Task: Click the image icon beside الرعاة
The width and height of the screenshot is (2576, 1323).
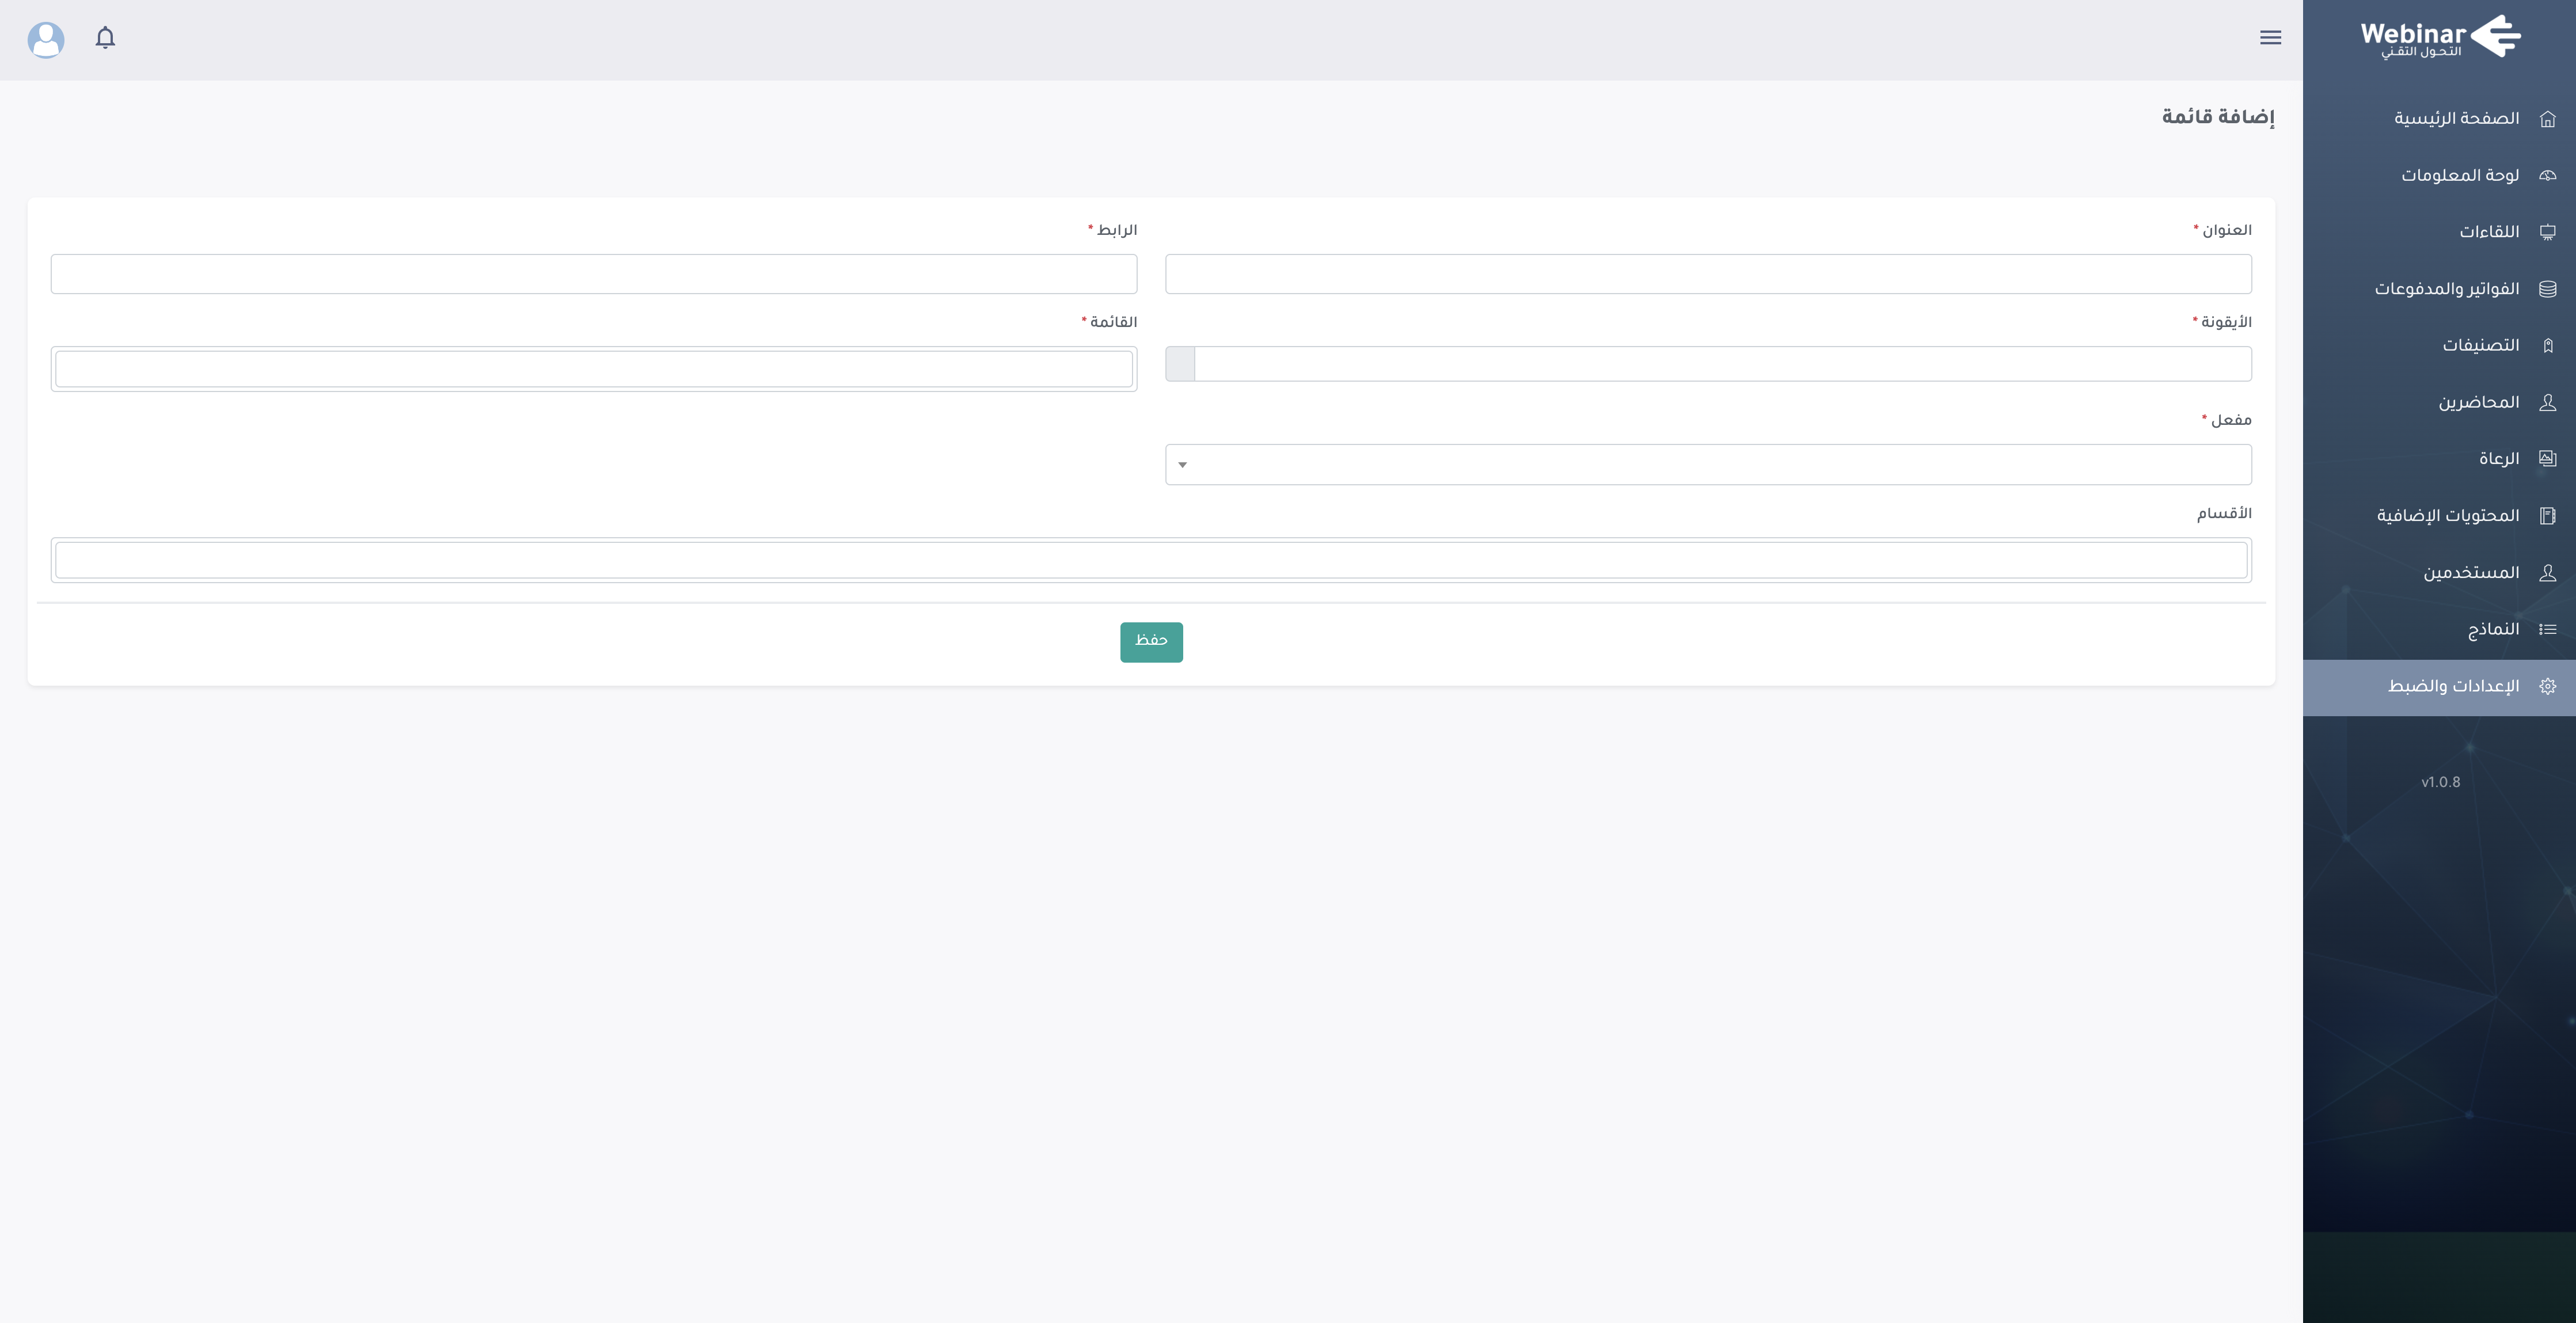Action: (2547, 459)
